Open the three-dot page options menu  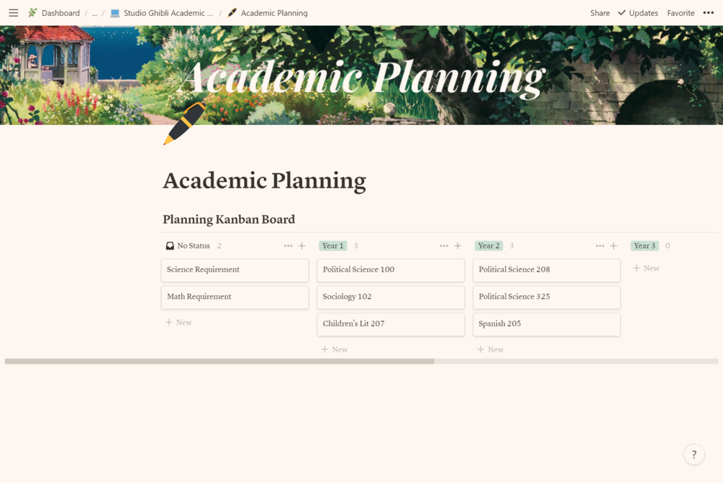click(709, 13)
